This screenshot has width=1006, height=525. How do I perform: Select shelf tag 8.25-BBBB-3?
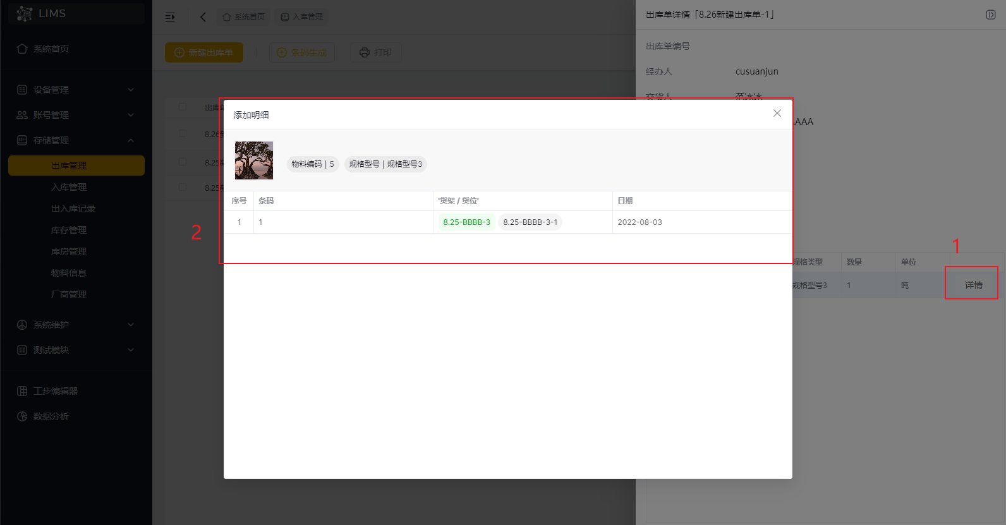[x=466, y=222]
